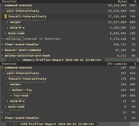This screenshot has height=126, width=139.
Task: Select the 41,100 bytes value
Action: 121,50
